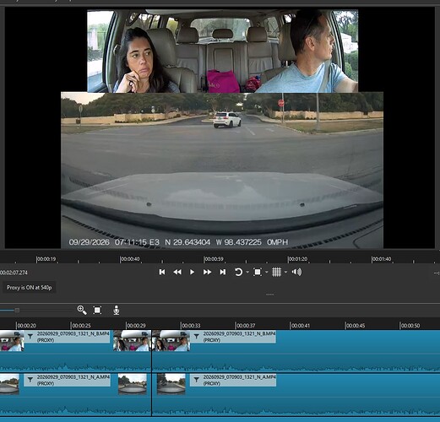
Task: Click the Proxy is ON at 540p label
Action: pyautogui.click(x=29, y=288)
